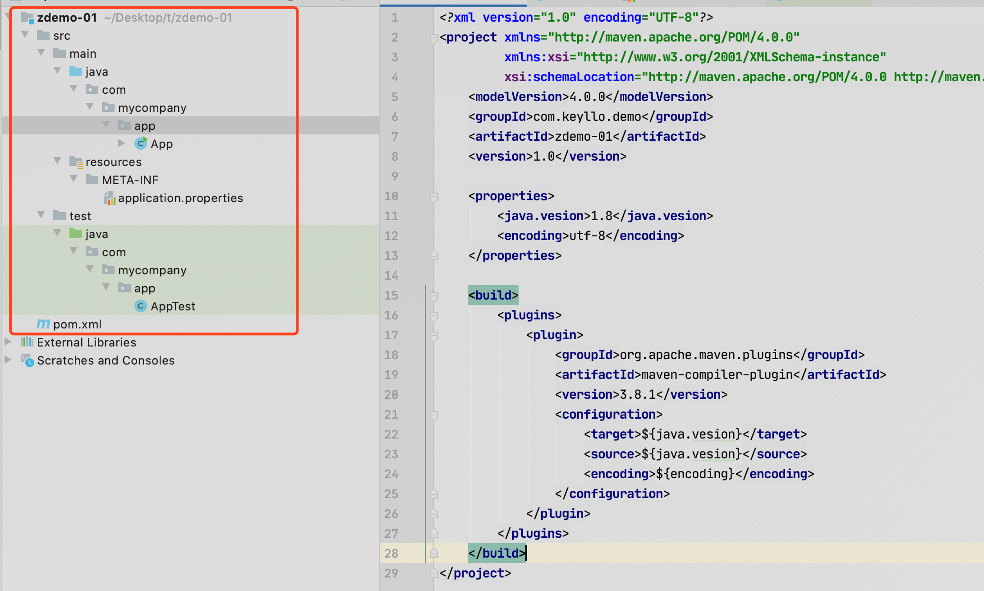Select the mycompany package under main
The height and width of the screenshot is (591, 984).
click(x=152, y=108)
